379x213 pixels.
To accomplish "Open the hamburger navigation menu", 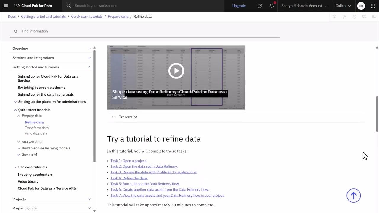I will (x=6, y=6).
